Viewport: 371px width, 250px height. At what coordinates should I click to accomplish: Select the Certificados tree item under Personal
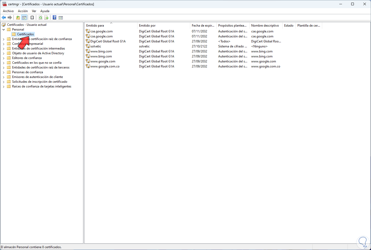point(25,34)
